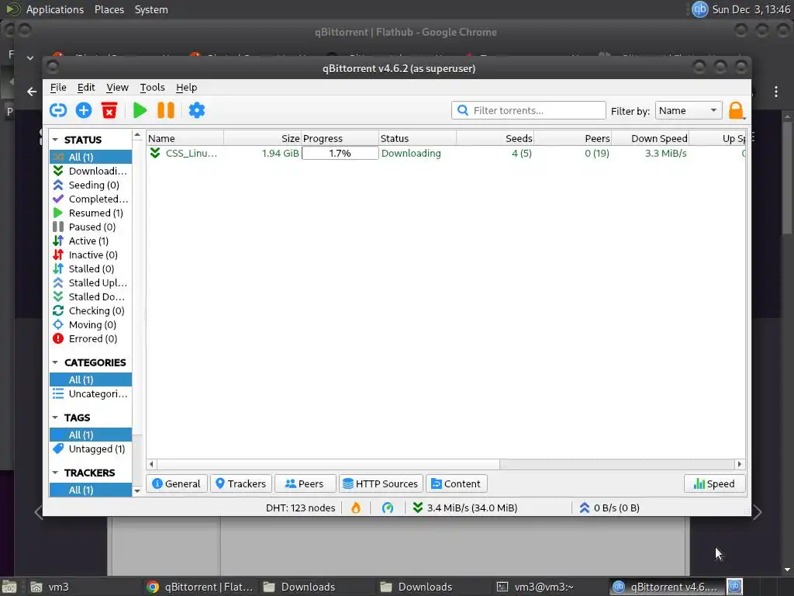Switch to the General tab

177,483
